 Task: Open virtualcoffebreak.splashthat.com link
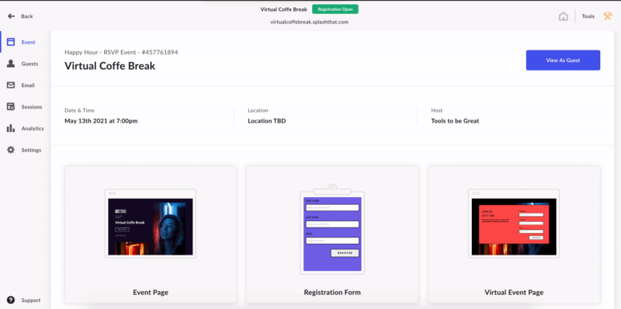click(309, 23)
